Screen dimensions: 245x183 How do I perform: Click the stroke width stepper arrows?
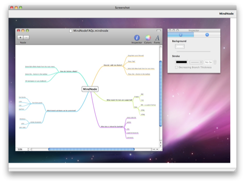pos(215,62)
